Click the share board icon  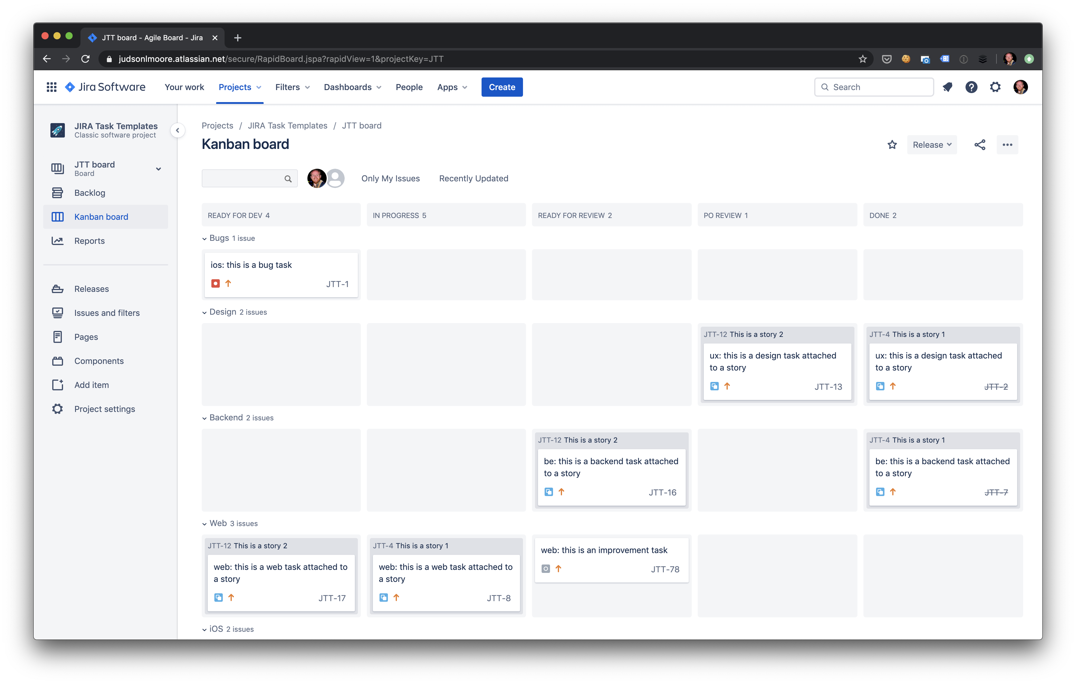point(980,145)
